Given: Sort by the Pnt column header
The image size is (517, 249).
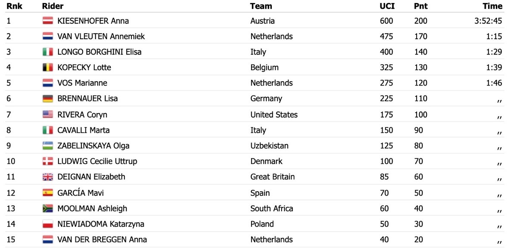Looking at the screenshot, I should point(420,6).
